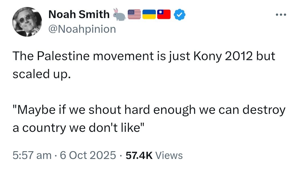Click the word Palestine in tweet
300x172 pixels.
63,56
